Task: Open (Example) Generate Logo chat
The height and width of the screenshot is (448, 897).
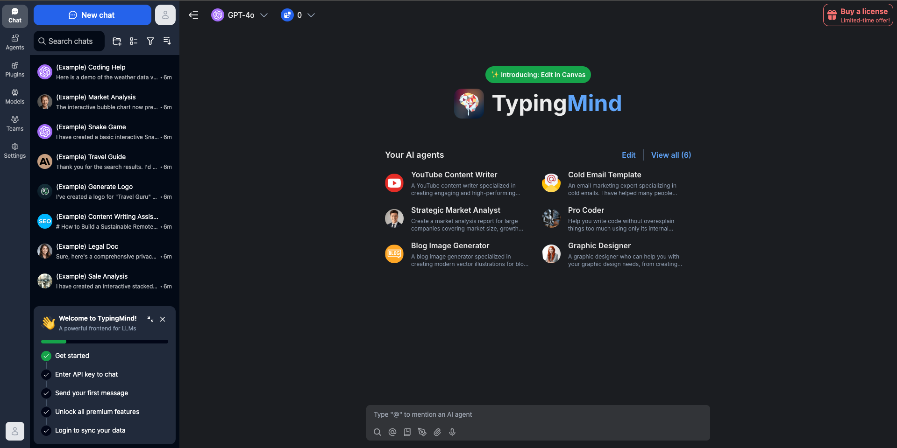Action: (x=105, y=191)
